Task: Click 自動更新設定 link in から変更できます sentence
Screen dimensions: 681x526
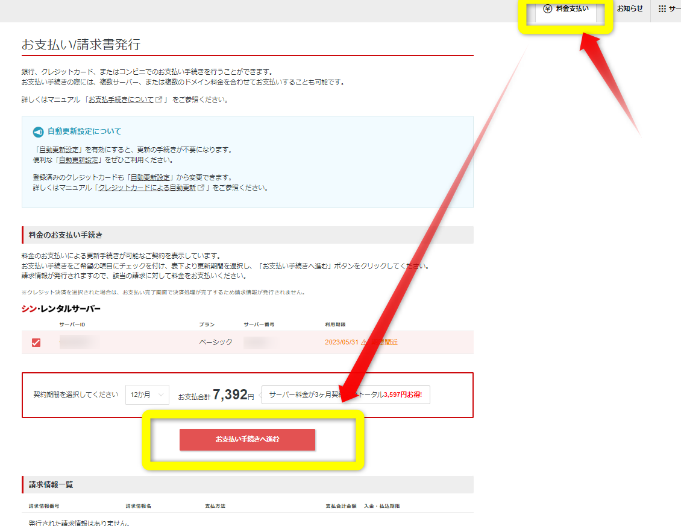Action: (x=151, y=177)
